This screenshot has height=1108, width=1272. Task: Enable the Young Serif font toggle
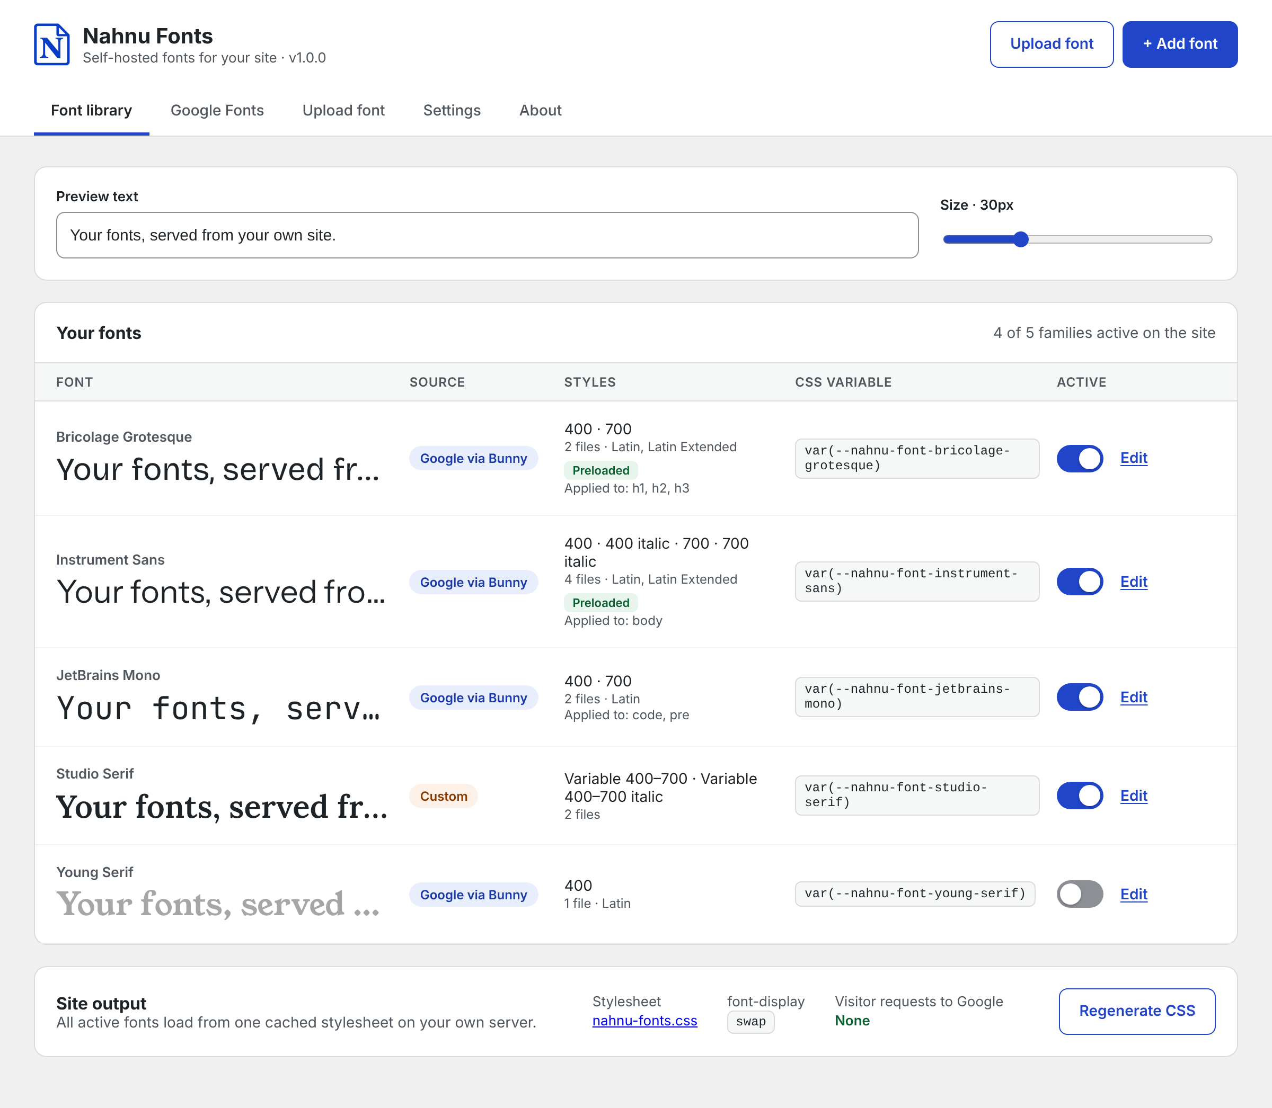(1080, 894)
